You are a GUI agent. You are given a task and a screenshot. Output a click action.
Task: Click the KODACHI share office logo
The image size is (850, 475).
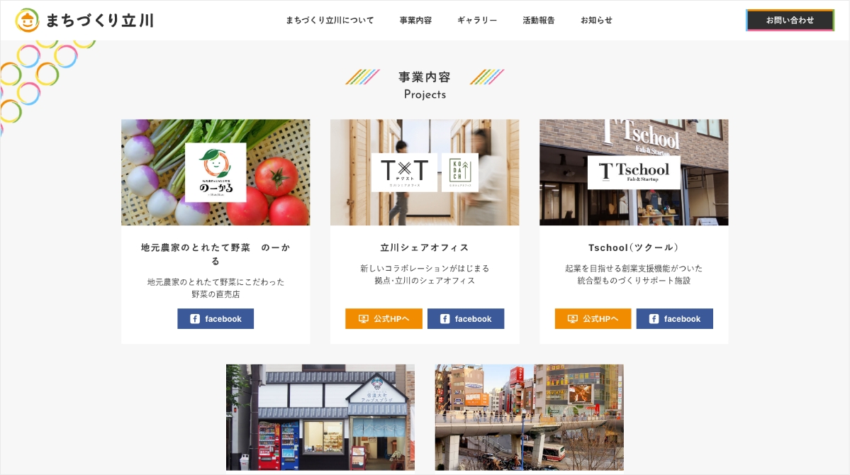[x=459, y=172]
